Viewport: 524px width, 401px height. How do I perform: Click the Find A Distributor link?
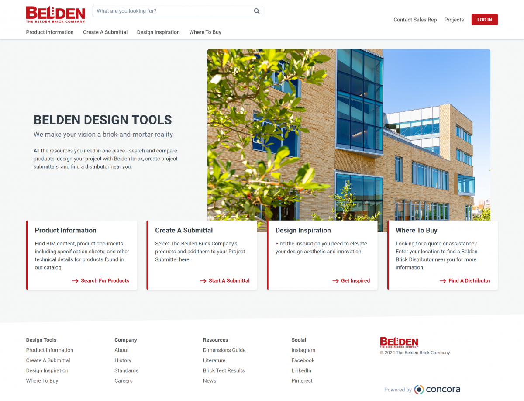(469, 281)
